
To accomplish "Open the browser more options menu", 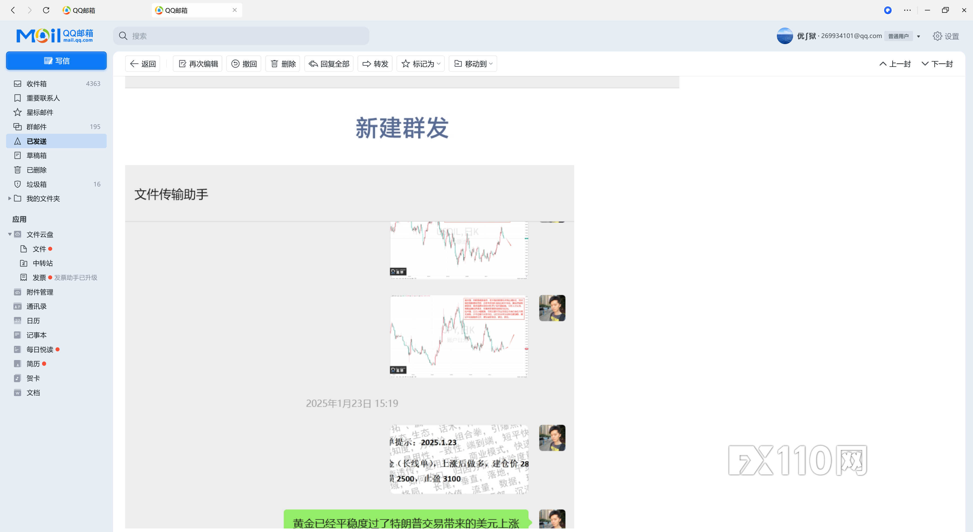I will (907, 10).
